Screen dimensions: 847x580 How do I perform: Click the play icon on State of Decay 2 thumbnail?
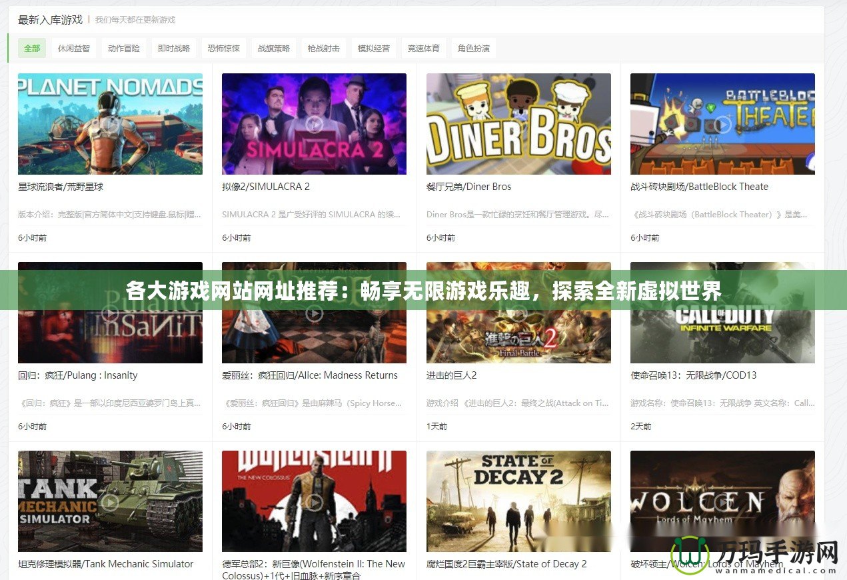pyautogui.click(x=518, y=501)
